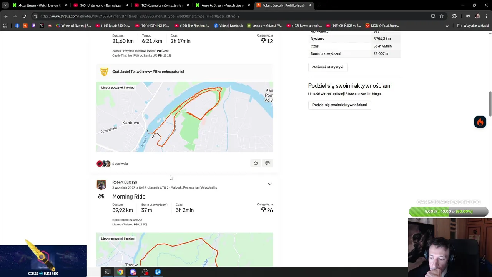Screen dimensions: 492x277
Task: Click the page vertical scrollbar thumb
Action: 490,103
